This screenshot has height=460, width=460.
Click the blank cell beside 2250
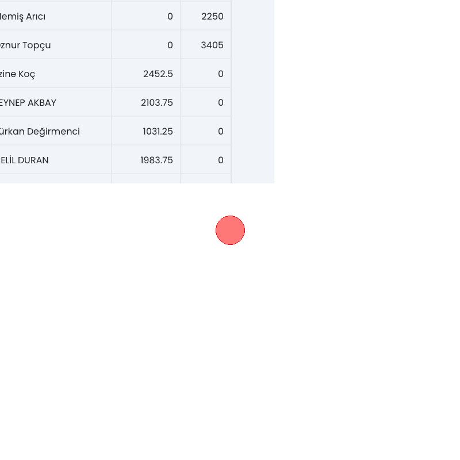pyautogui.click(x=252, y=17)
